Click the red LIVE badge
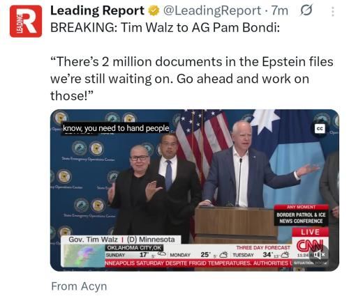 click(x=310, y=232)
